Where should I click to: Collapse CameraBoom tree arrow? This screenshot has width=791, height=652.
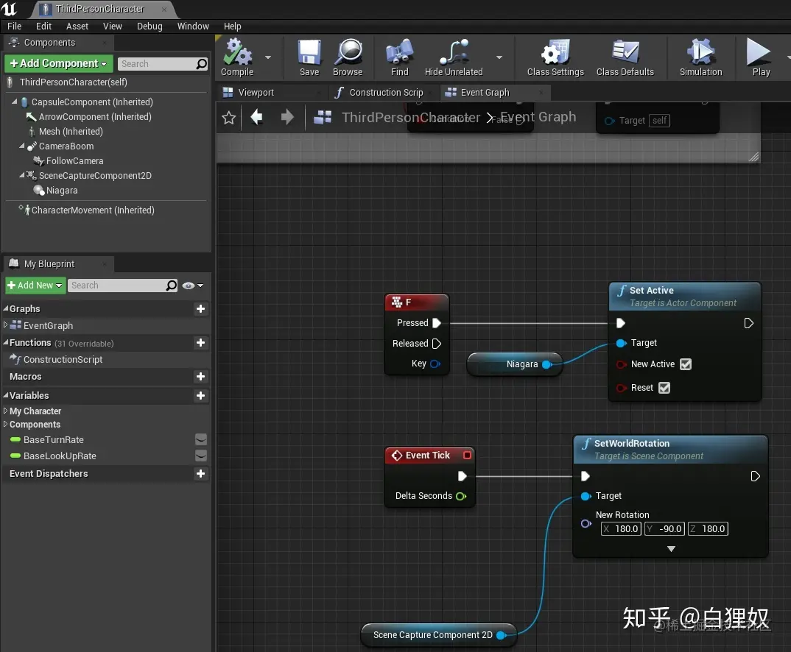click(21, 146)
